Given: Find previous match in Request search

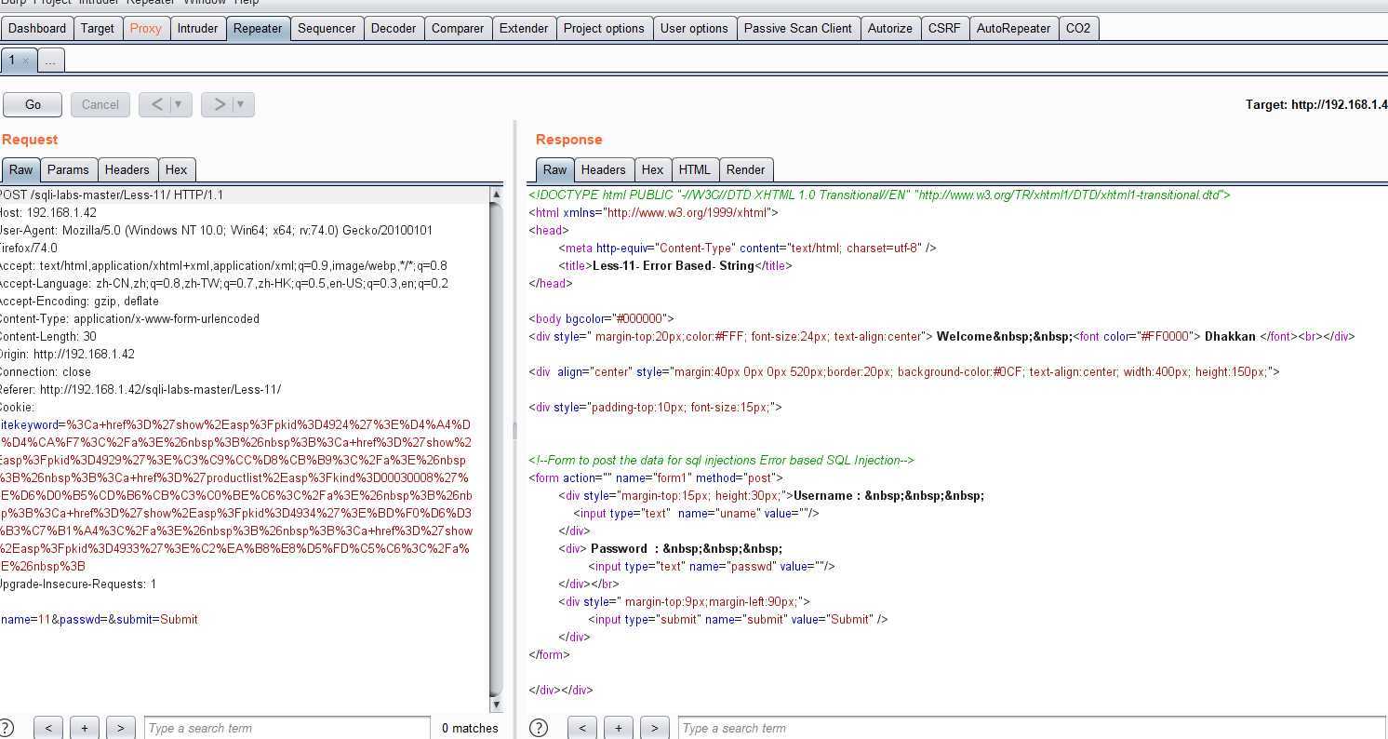Looking at the screenshot, I should (47, 728).
